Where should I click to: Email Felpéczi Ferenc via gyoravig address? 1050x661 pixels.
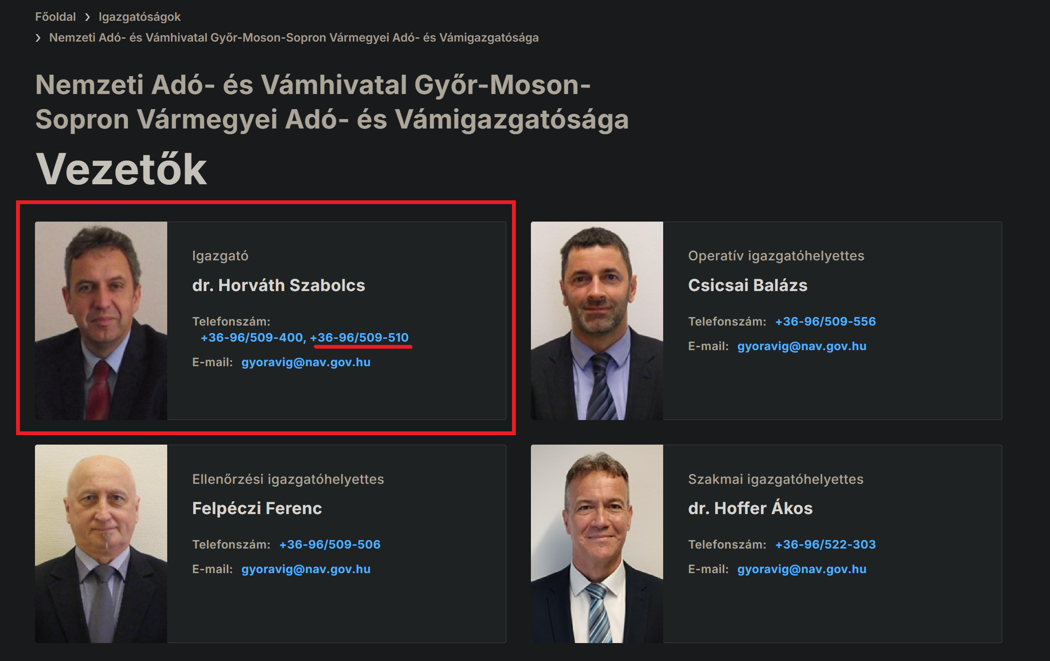pos(306,569)
